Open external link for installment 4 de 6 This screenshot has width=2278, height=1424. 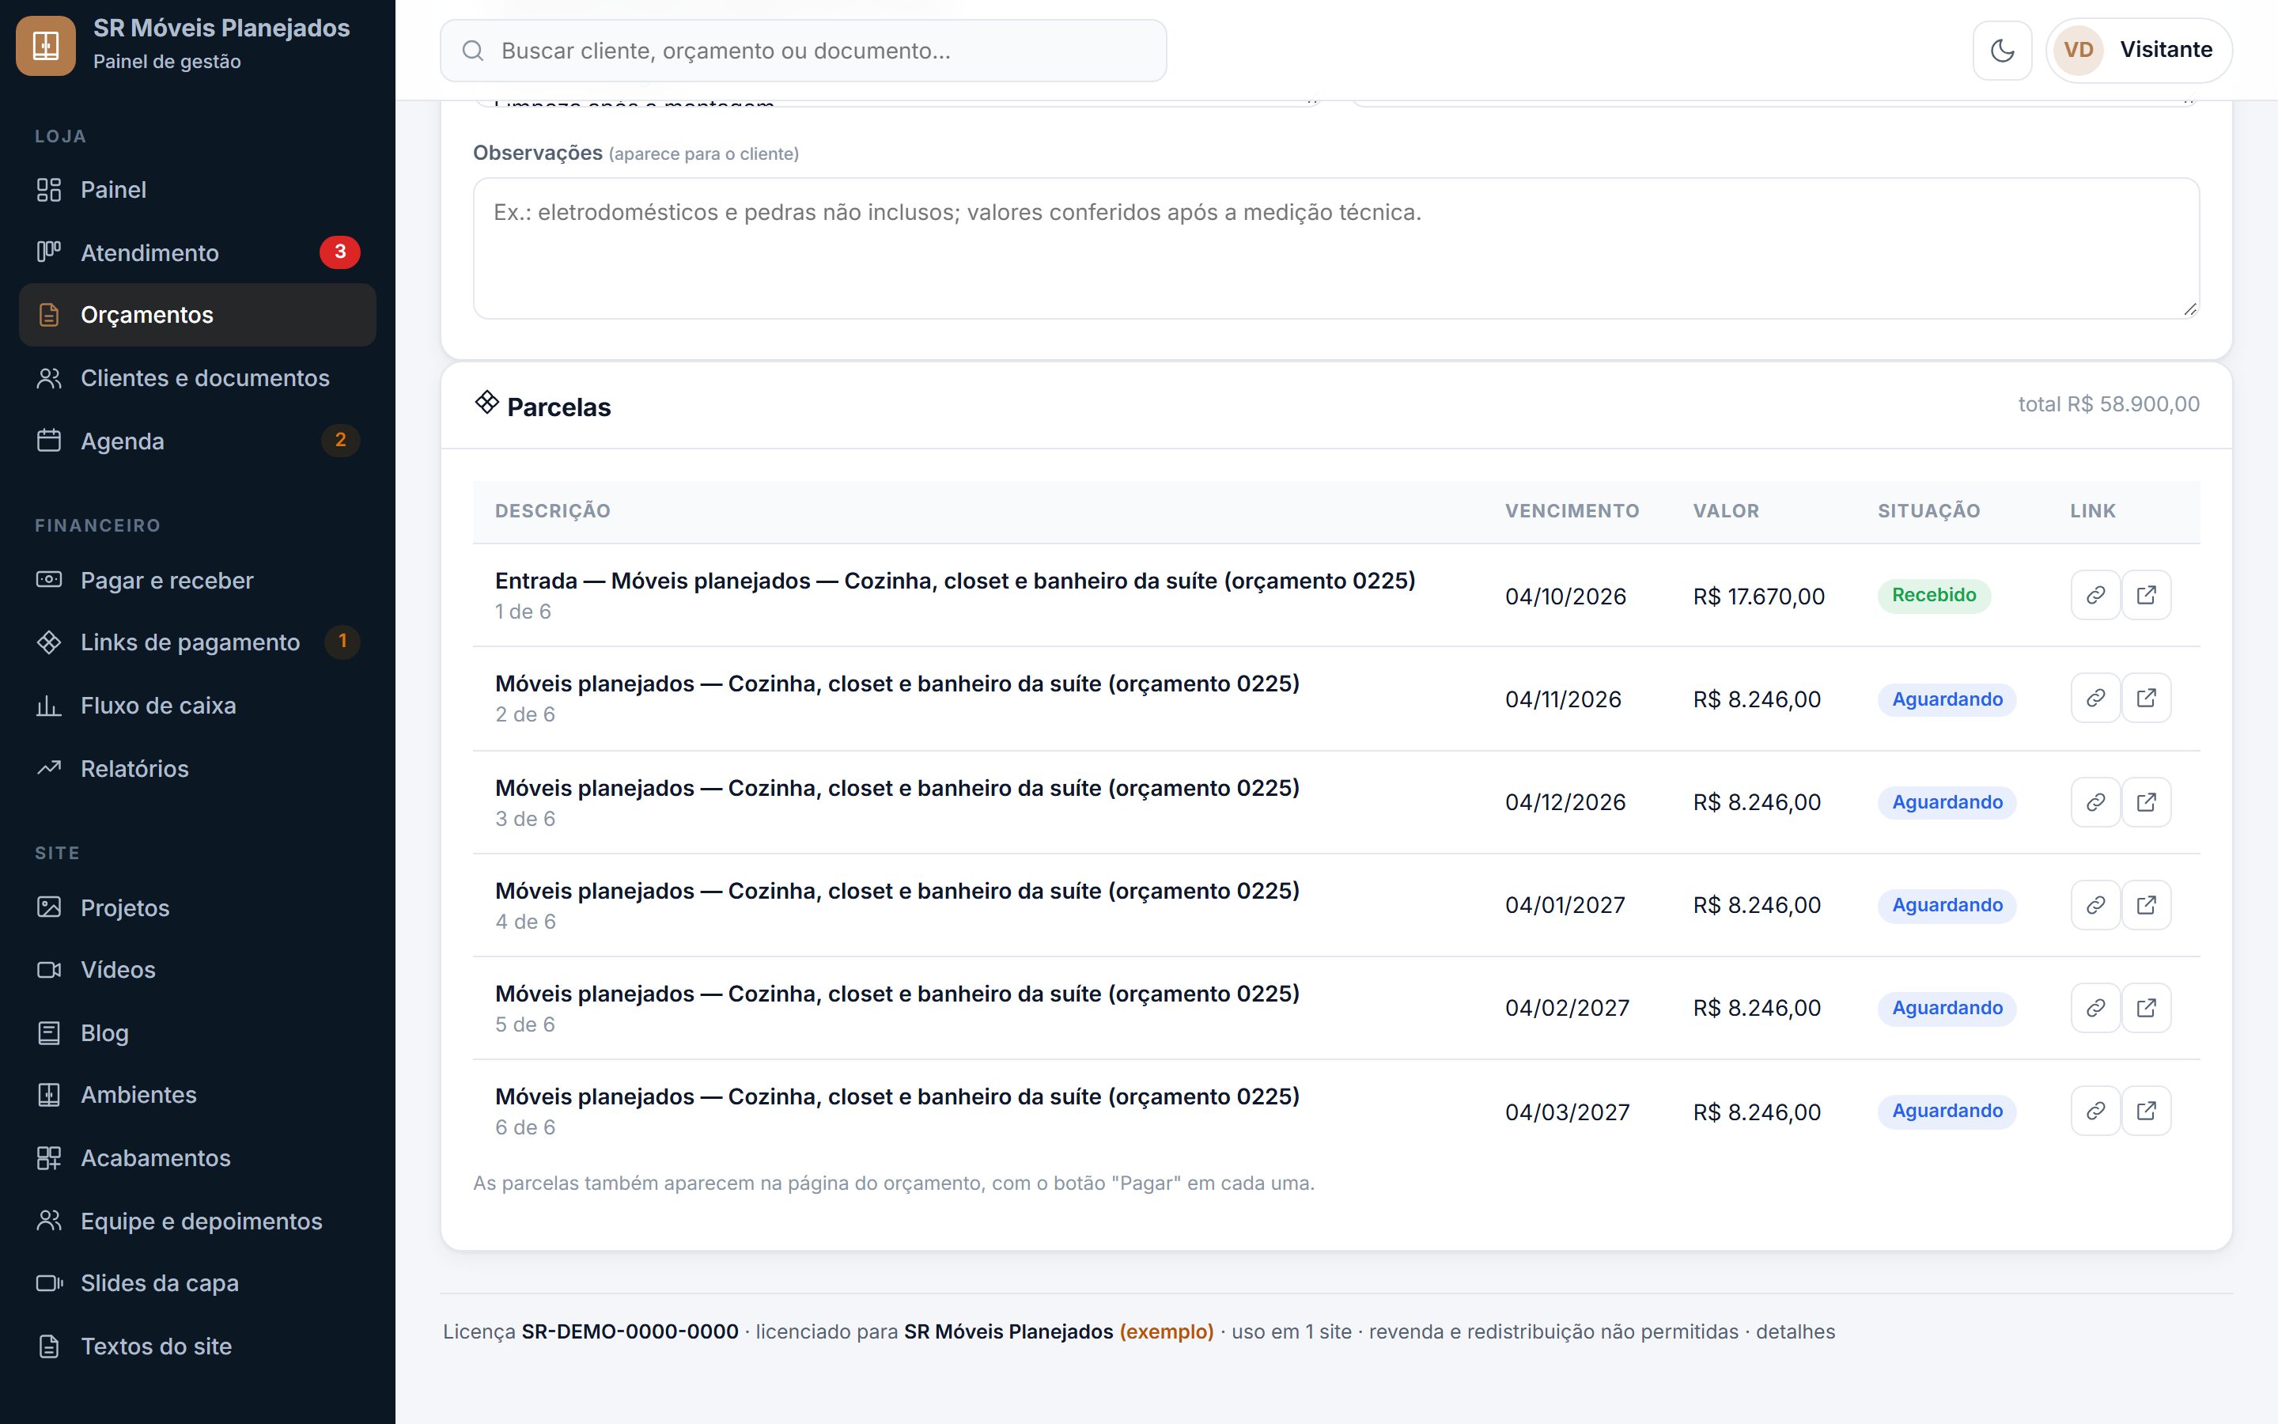coord(2146,905)
